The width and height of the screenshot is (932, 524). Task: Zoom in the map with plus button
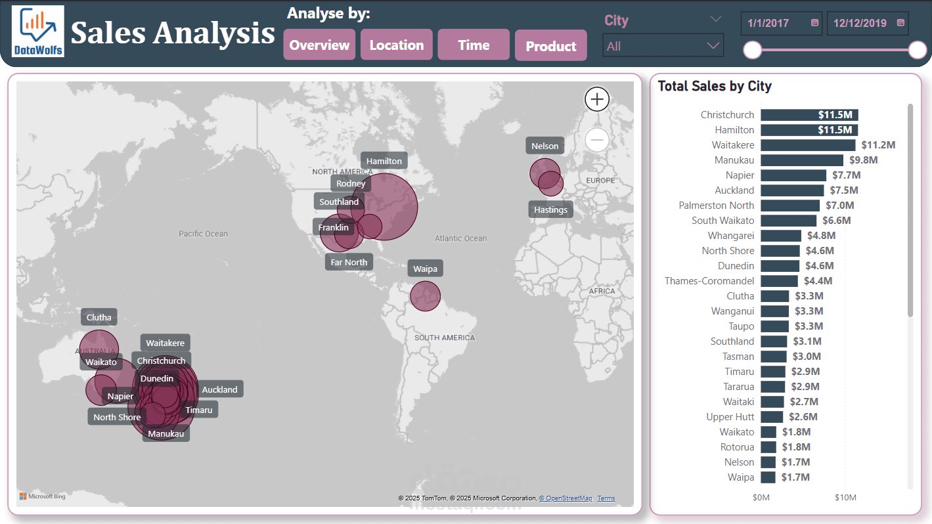(597, 99)
